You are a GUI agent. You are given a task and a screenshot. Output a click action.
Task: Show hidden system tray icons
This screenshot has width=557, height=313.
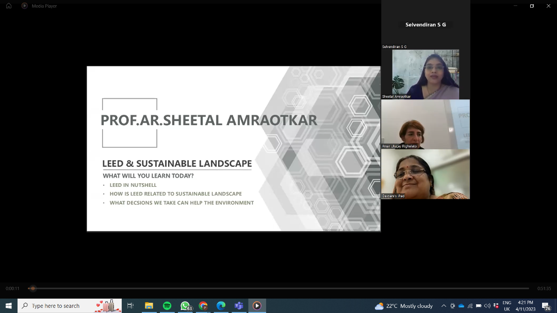click(444, 306)
